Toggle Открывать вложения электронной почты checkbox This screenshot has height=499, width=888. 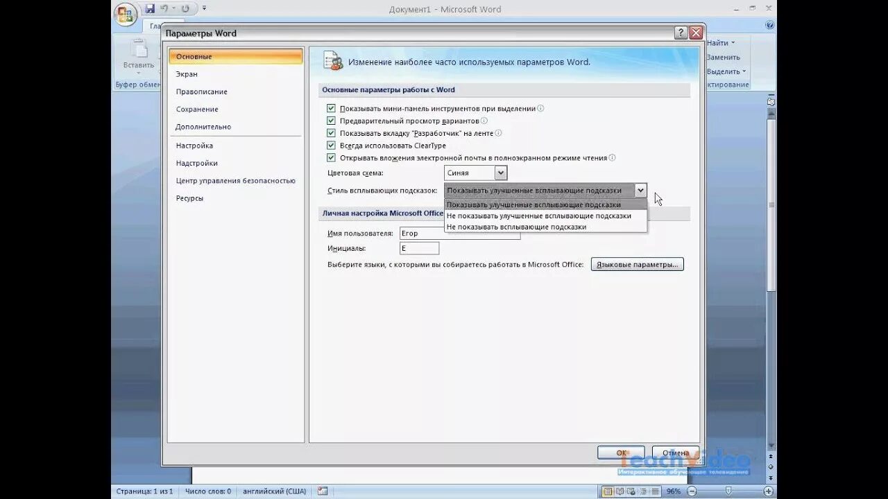(x=331, y=158)
